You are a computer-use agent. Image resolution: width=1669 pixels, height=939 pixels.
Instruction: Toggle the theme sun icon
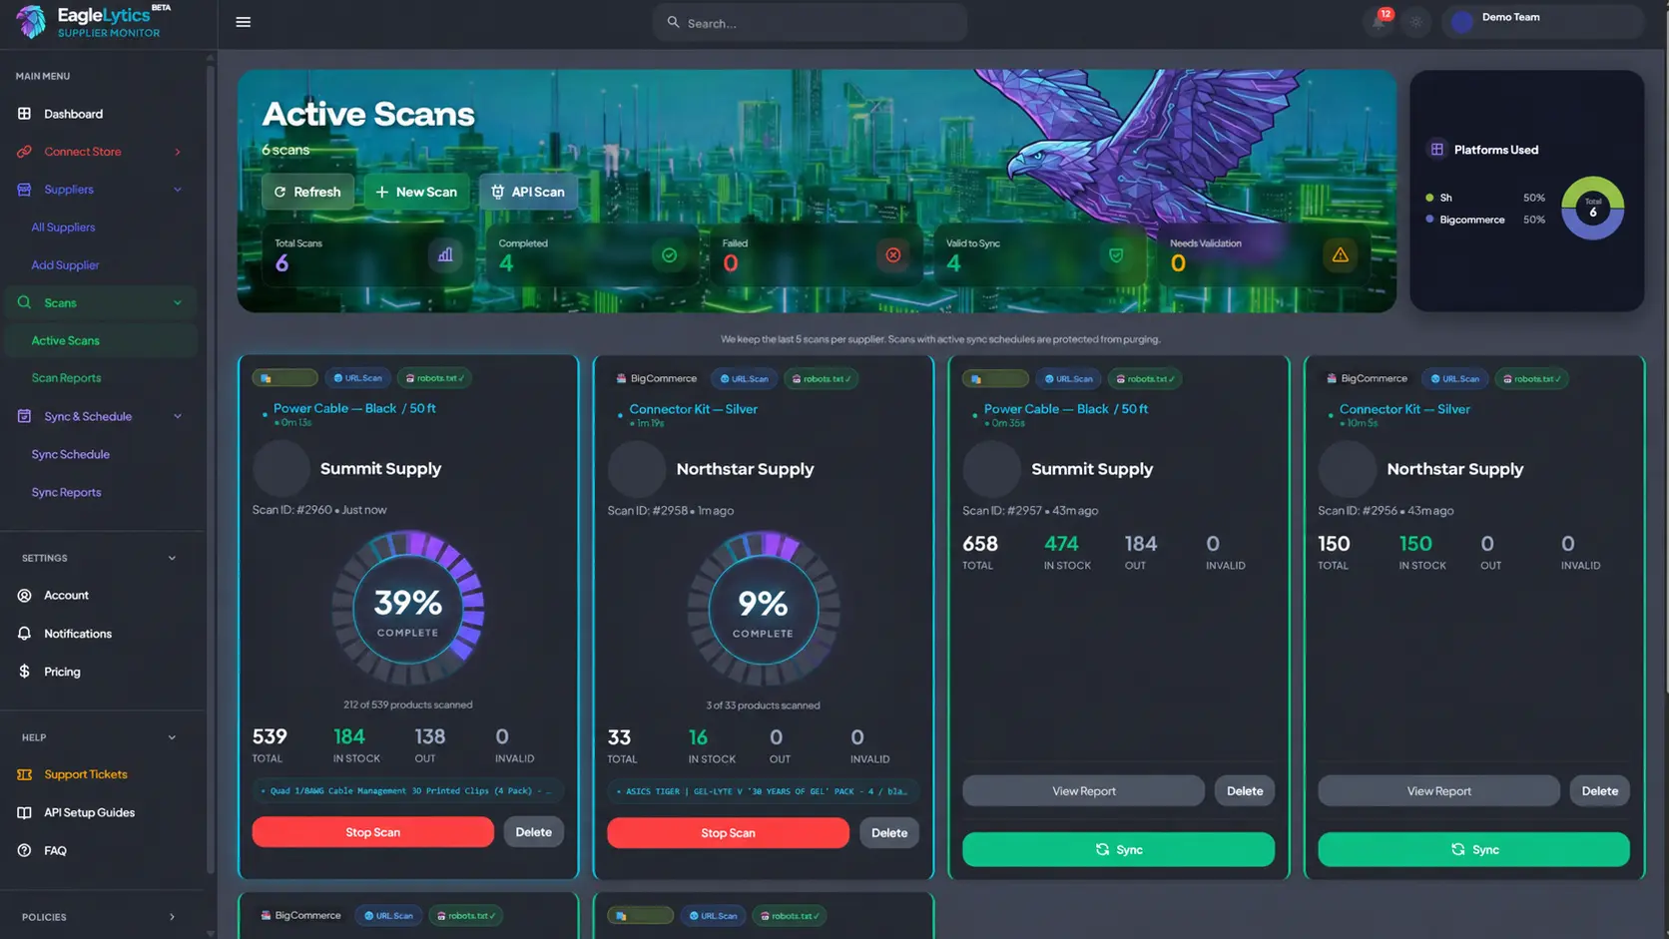click(x=1415, y=22)
